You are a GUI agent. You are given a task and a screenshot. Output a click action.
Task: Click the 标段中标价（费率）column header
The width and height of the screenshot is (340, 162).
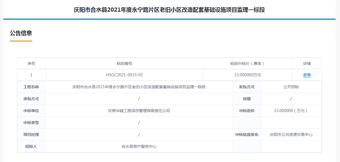point(248,64)
